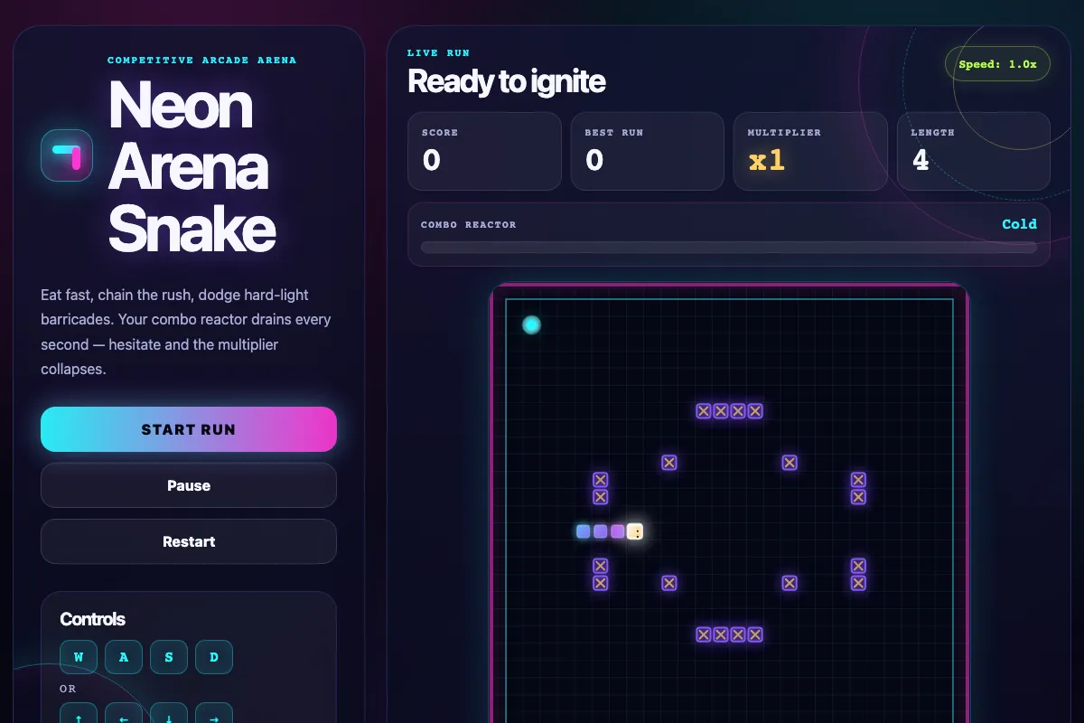This screenshot has height=723, width=1084.
Task: Click the Combo Reactor progress bar
Action: point(729,248)
